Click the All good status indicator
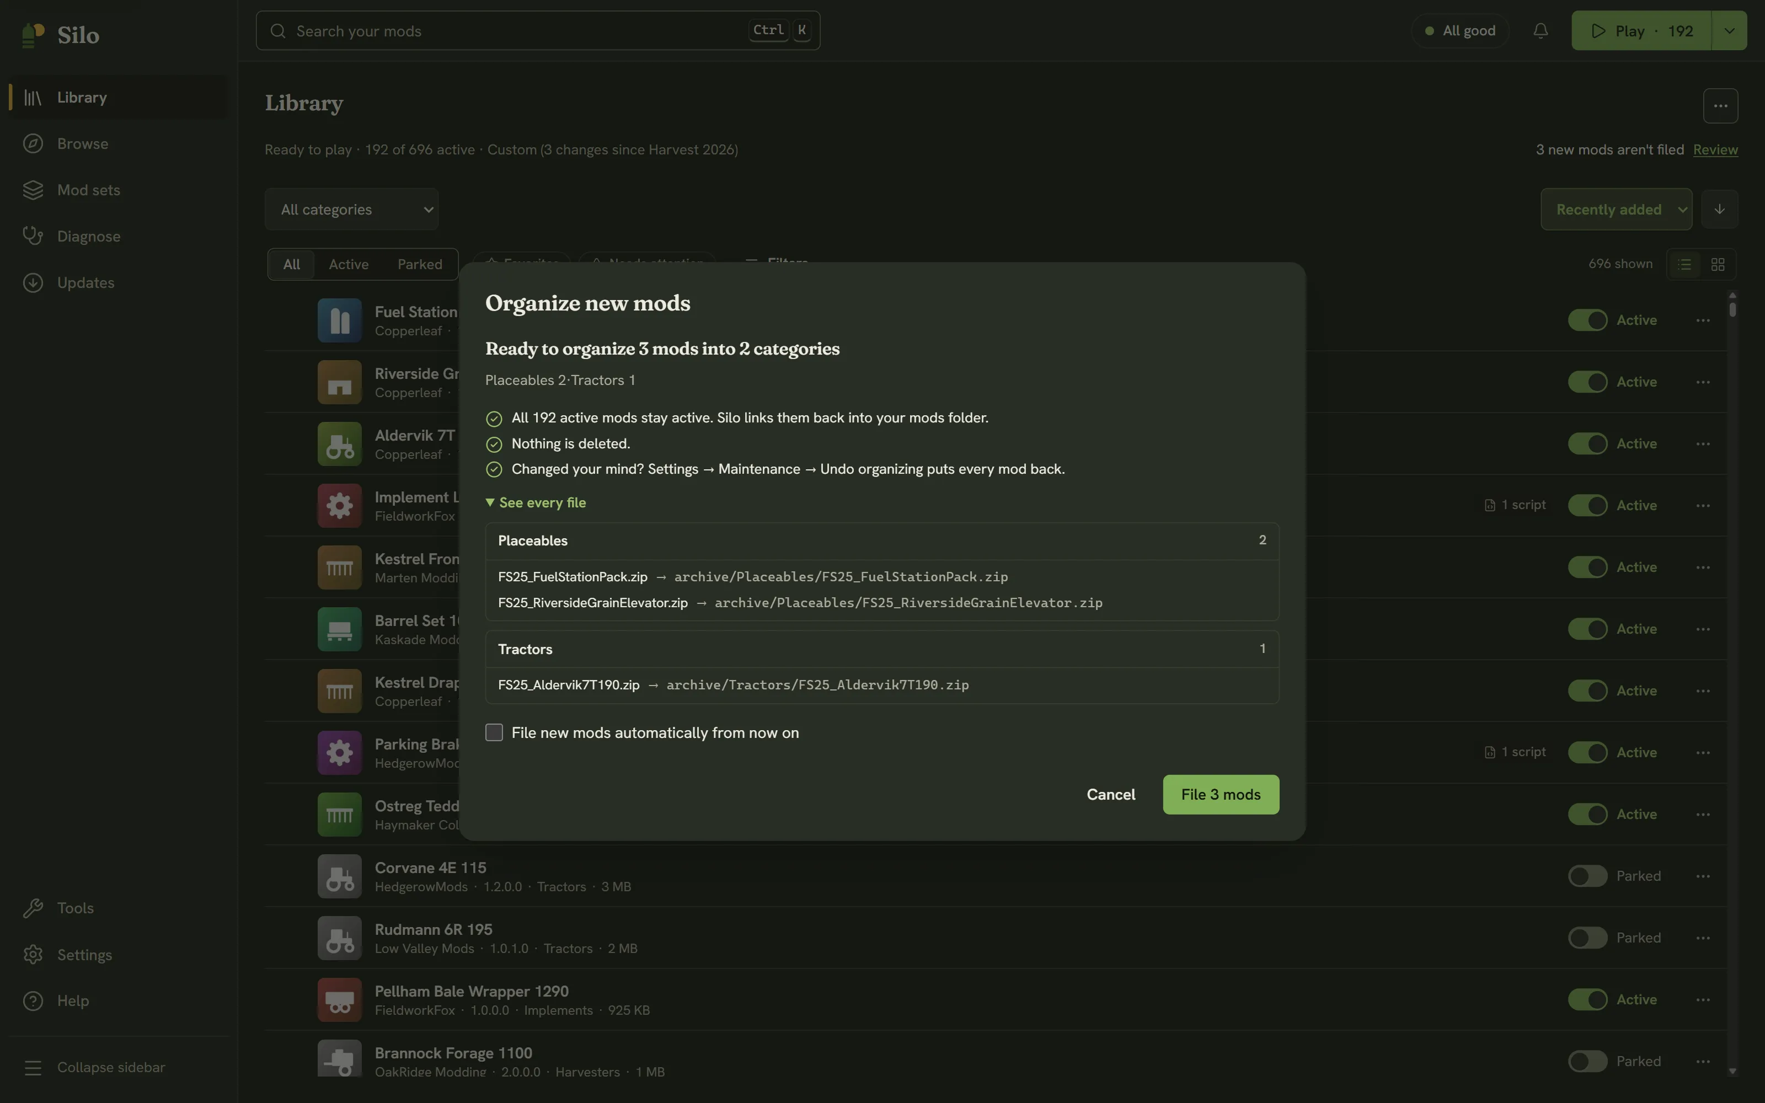Image resolution: width=1765 pixels, height=1103 pixels. coord(1461,31)
